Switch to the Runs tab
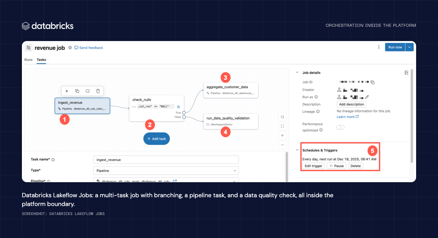The image size is (438, 238). 28,60
